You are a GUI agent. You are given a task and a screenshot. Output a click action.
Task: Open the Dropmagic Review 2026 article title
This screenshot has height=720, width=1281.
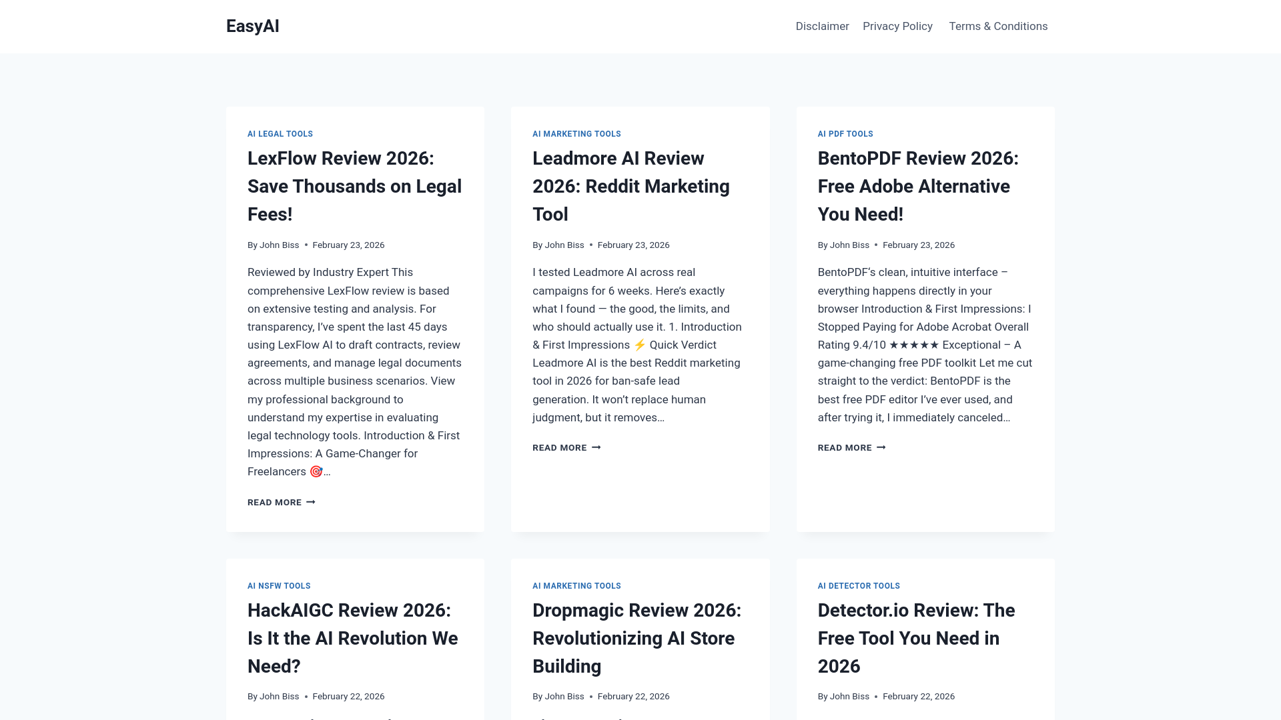[636, 638]
